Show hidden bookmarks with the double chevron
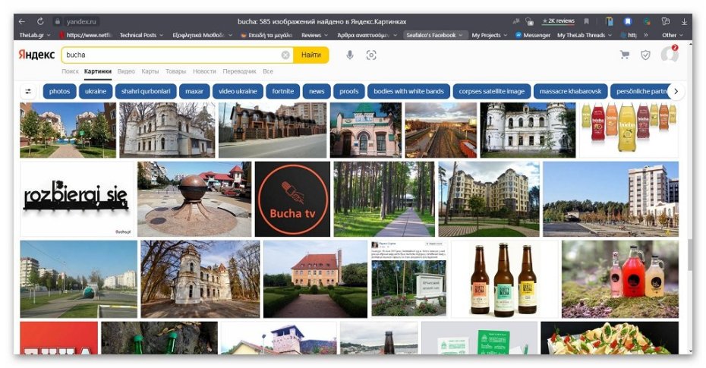The height and width of the screenshot is (368, 706). tap(646, 35)
